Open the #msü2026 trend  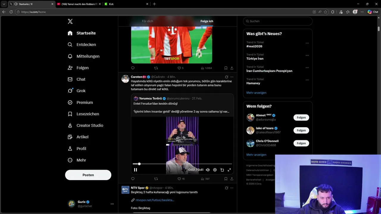(254, 46)
